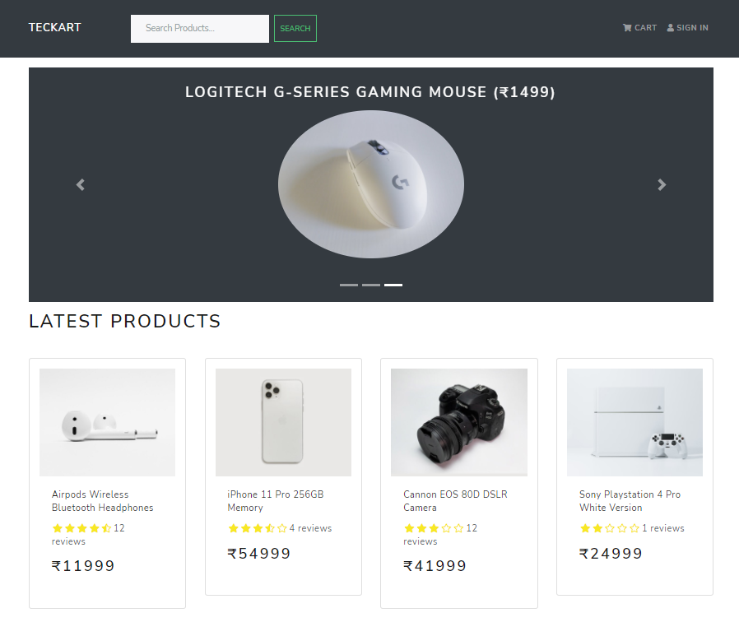Open the Logitech gaming mouse banner image
Viewport: 739px width, 622px height.
click(x=371, y=184)
